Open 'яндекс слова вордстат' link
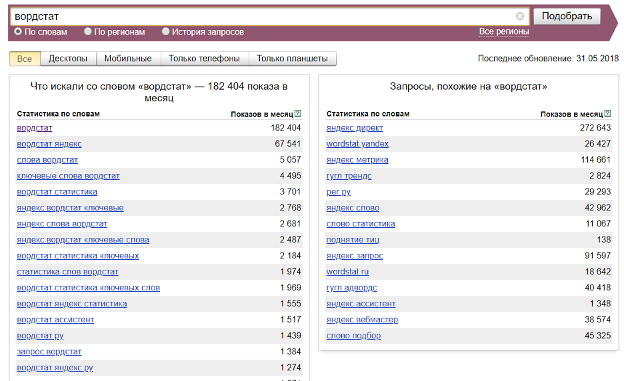The image size is (624, 381). [x=62, y=224]
